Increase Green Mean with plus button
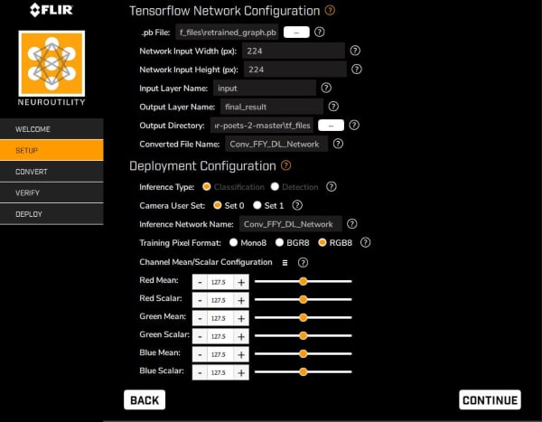Viewport: 542px width, 422px height. pos(241,318)
